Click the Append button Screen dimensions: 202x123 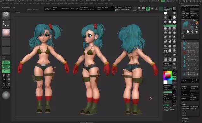[194, 93]
